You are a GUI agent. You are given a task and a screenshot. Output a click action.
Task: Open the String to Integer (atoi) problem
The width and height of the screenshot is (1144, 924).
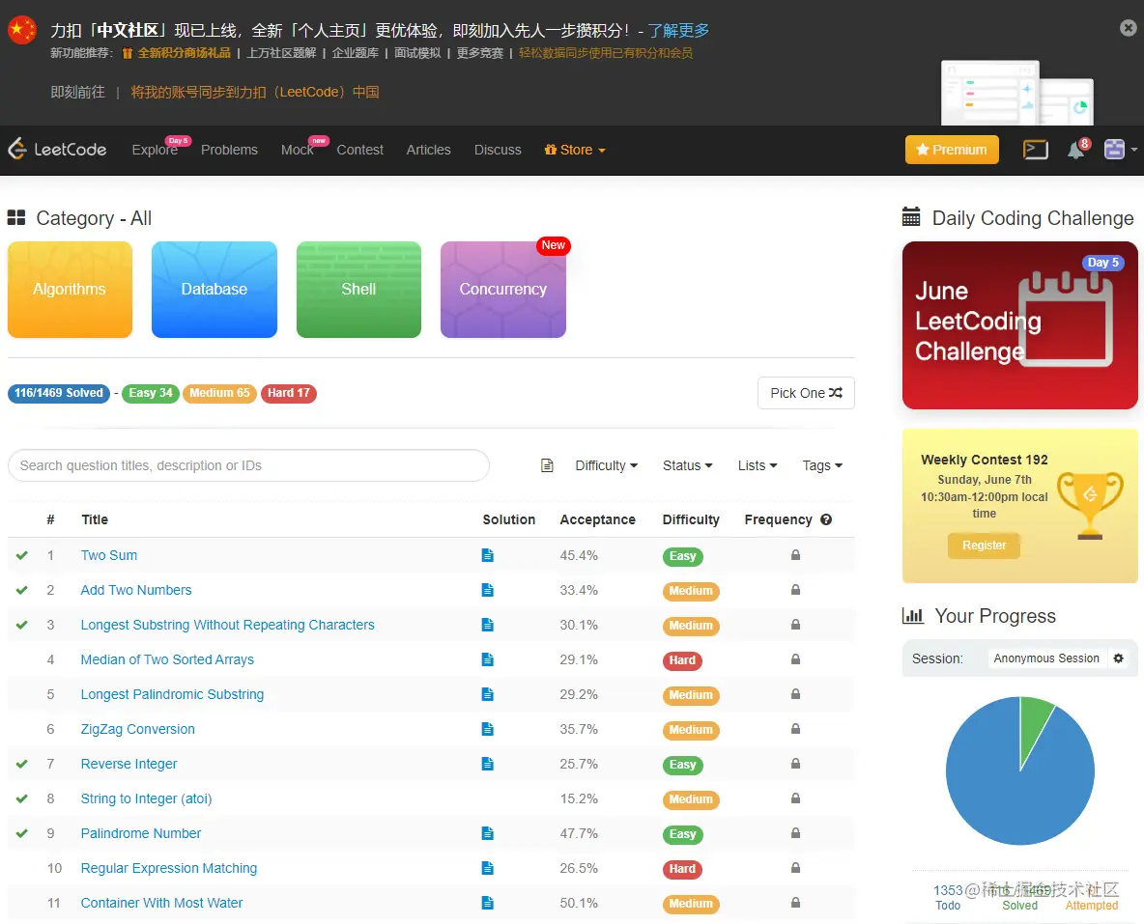click(146, 798)
